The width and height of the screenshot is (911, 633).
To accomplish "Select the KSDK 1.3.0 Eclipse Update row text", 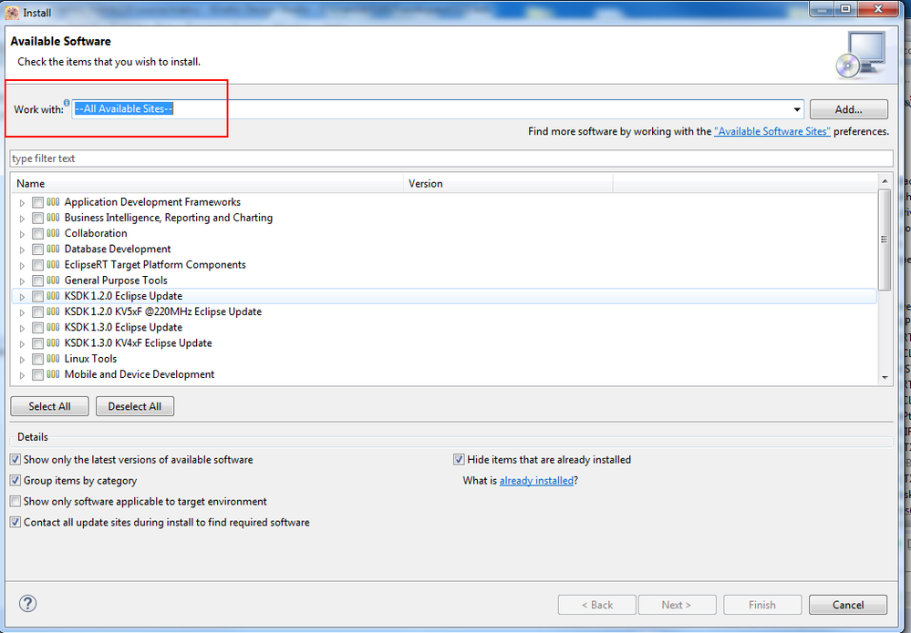I will coord(123,327).
